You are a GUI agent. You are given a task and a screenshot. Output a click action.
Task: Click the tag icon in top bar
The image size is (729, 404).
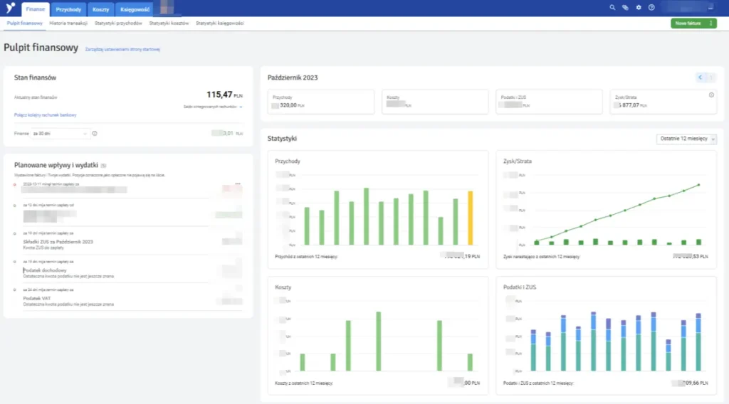(x=625, y=8)
